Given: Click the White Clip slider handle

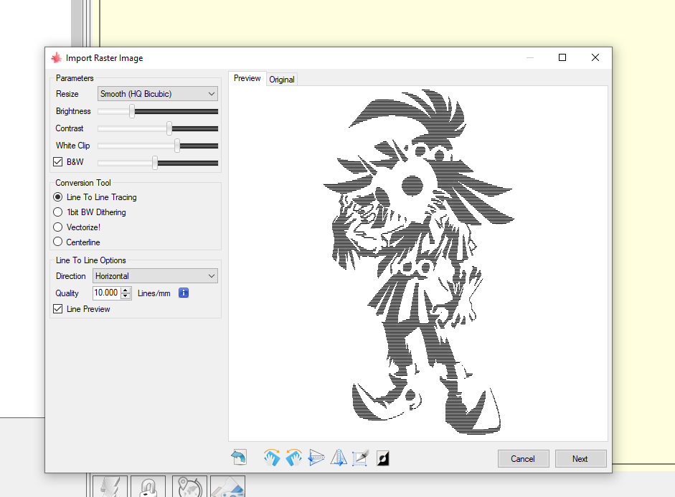Looking at the screenshot, I should coord(177,146).
